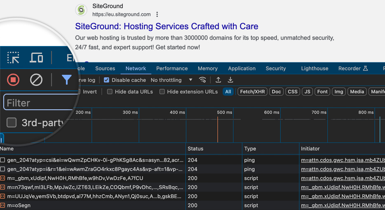385x210 pixels.
Task: Open the Memory tab
Action: (208, 69)
